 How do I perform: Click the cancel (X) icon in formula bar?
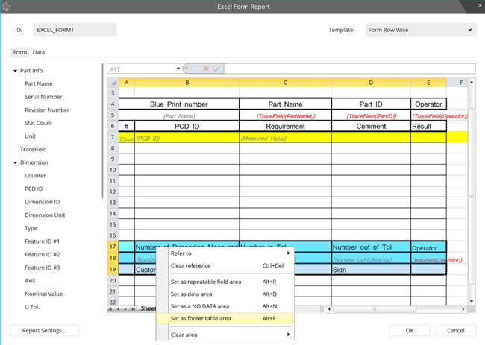click(205, 69)
